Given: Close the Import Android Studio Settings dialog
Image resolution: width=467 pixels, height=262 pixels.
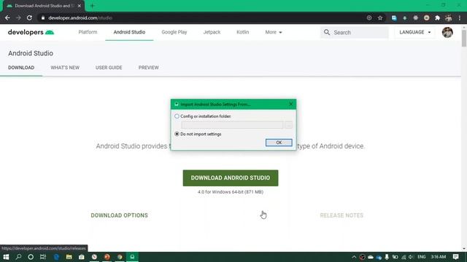Looking at the screenshot, I should point(291,104).
